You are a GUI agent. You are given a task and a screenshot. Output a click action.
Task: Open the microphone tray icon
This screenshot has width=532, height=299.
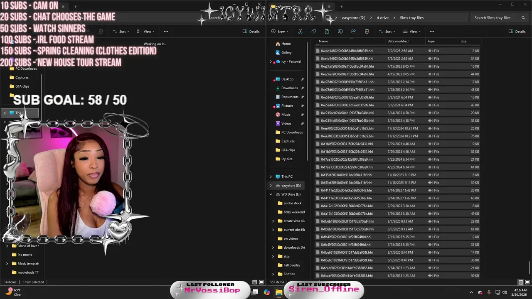(x=489, y=292)
